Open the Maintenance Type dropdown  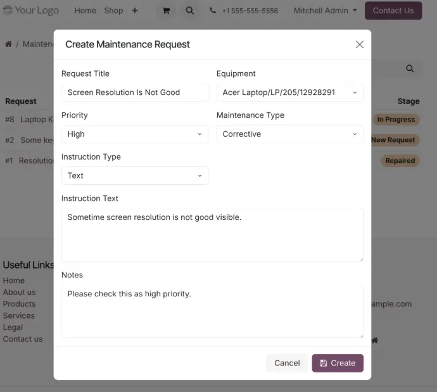(x=289, y=134)
